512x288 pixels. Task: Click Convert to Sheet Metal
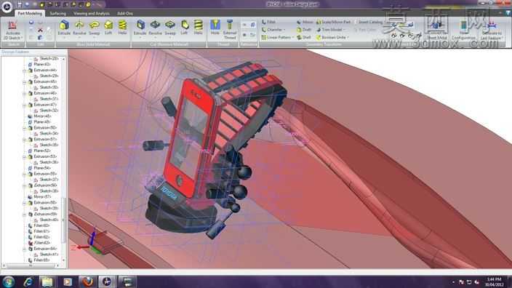coord(437,31)
